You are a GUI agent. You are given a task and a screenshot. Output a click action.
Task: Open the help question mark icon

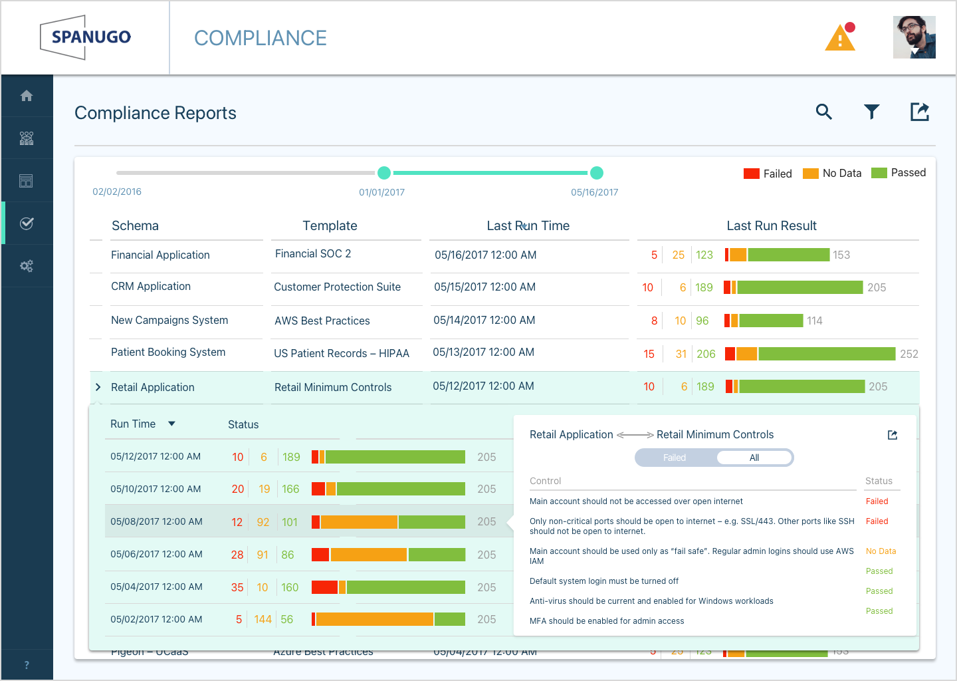27,665
